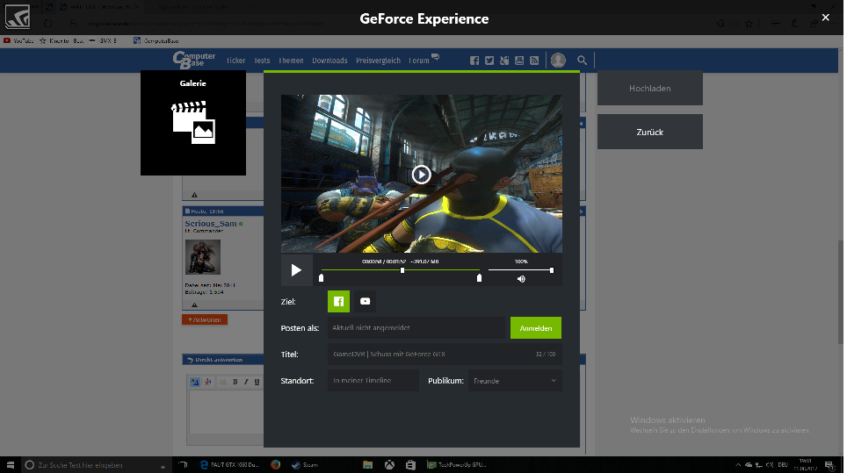Switch to Steam on the taskbar
847x473 pixels.
[305, 464]
